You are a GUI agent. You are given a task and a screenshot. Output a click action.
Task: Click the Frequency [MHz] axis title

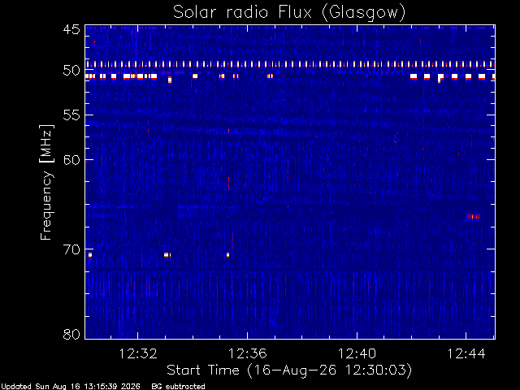coord(46,182)
